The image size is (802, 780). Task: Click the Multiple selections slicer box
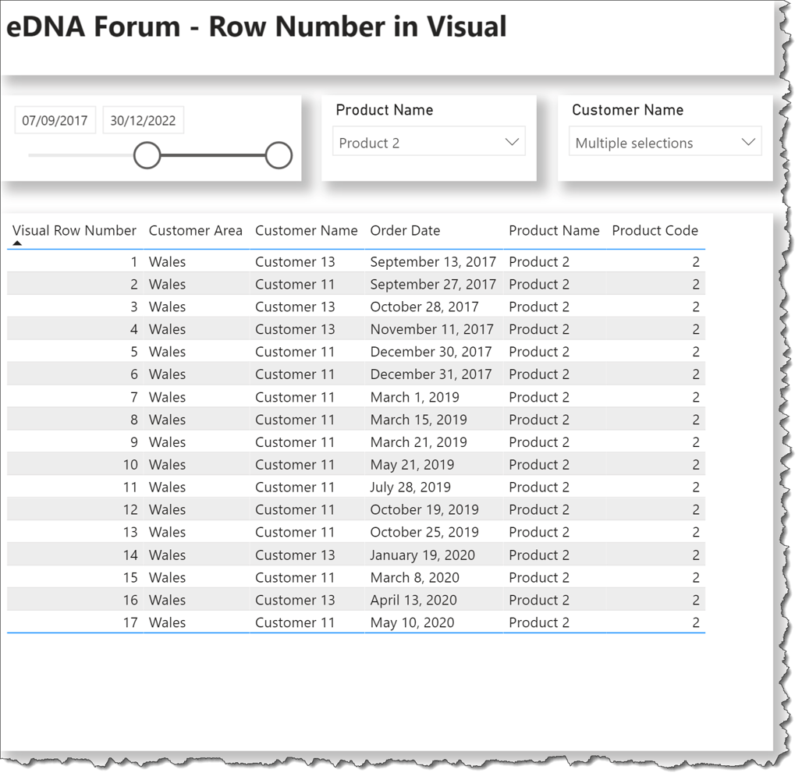pyautogui.click(x=658, y=142)
